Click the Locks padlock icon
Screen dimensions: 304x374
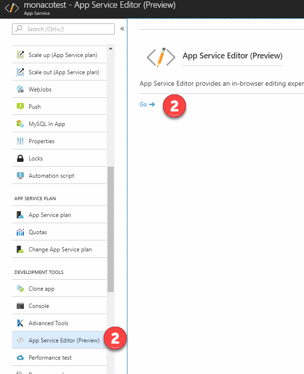coord(20,159)
